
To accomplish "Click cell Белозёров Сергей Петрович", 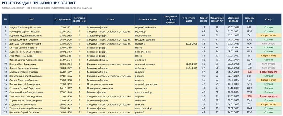I will [x=31, y=31].
